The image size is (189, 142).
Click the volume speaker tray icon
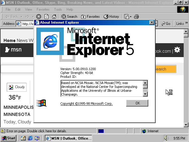(167, 138)
